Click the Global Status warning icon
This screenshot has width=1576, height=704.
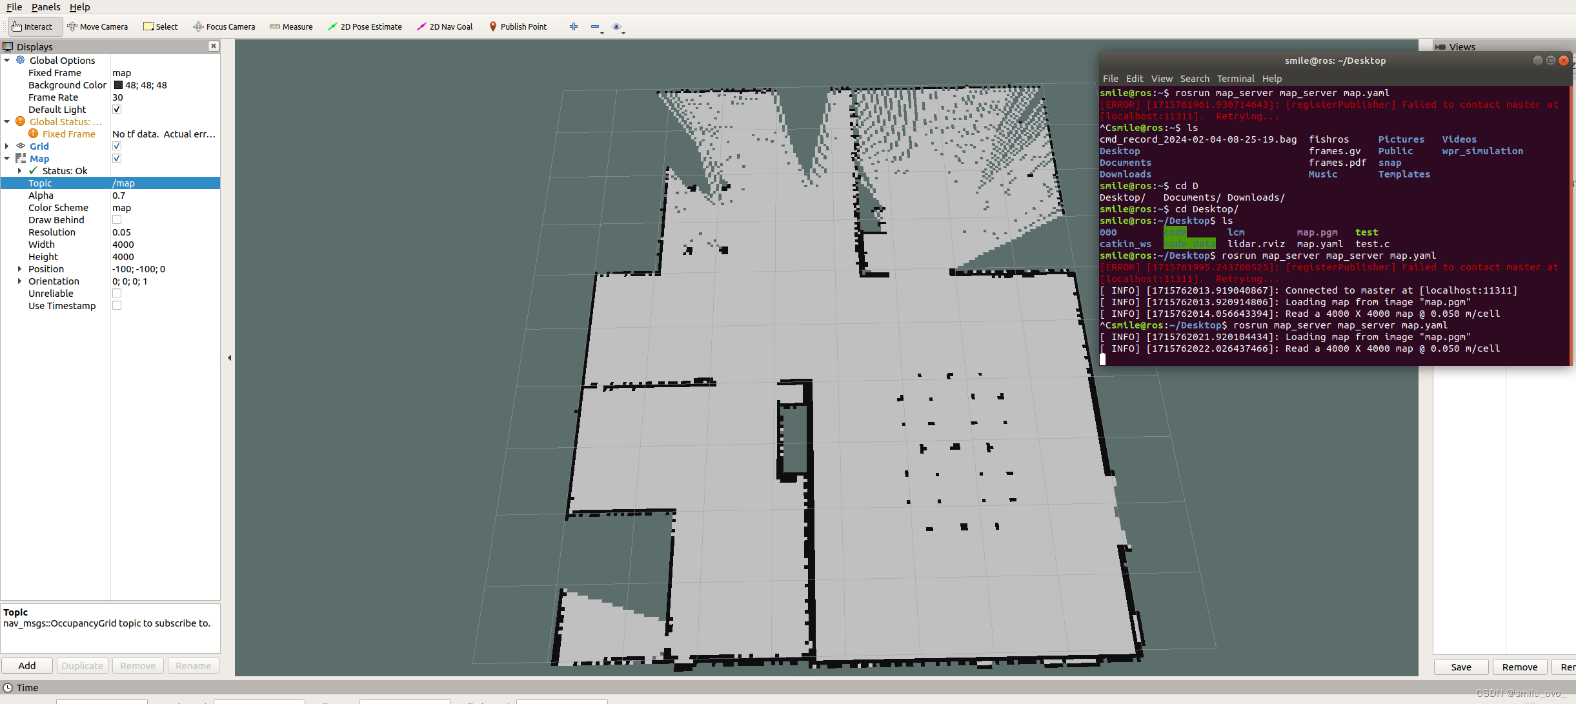(x=21, y=121)
